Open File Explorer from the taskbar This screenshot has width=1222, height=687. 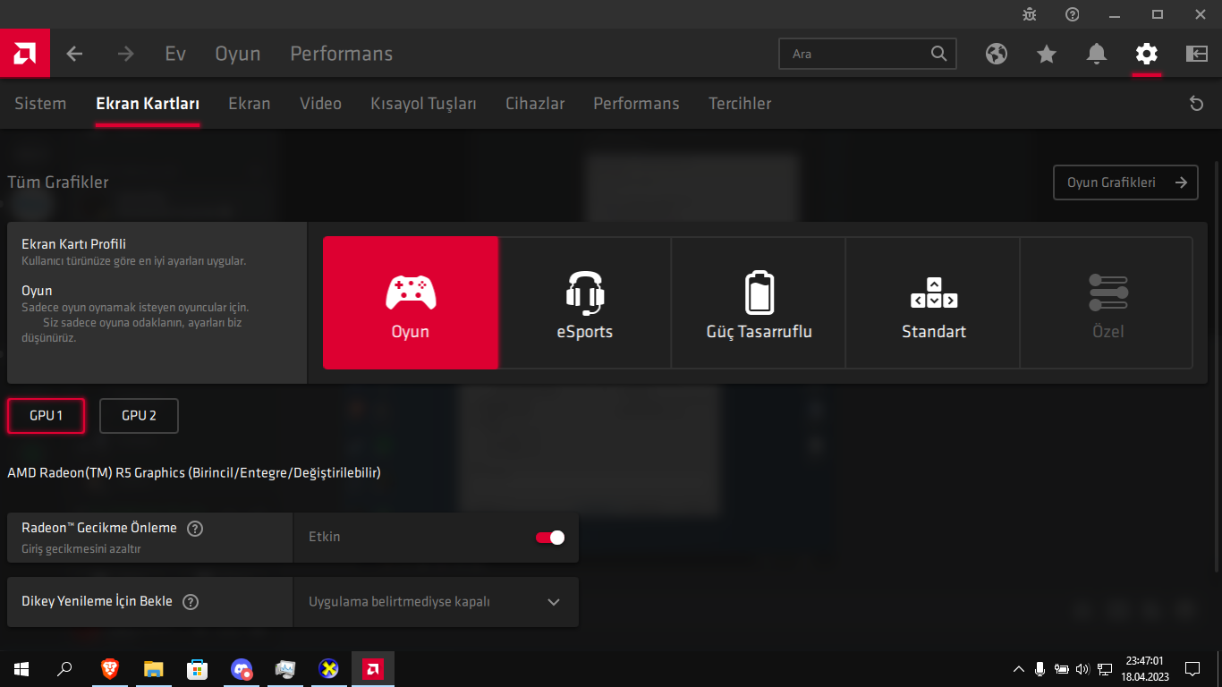[x=153, y=668]
